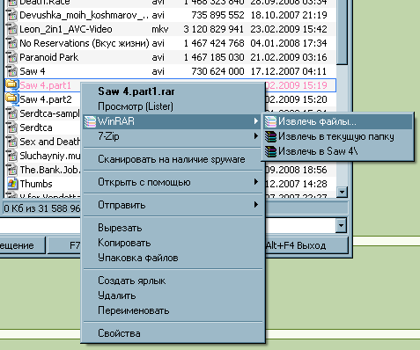Click the pink 'Saw 4.part1' file name
420x350 pixels.
pyautogui.click(x=46, y=85)
